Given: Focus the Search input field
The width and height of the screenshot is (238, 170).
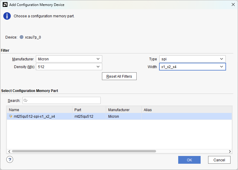Looking at the screenshot, I should [63, 100].
